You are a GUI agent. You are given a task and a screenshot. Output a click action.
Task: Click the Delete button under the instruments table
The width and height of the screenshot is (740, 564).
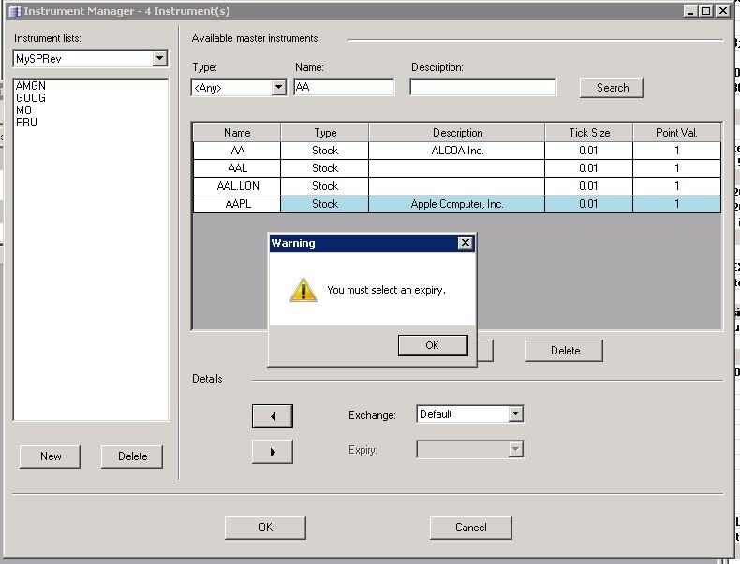pos(565,351)
